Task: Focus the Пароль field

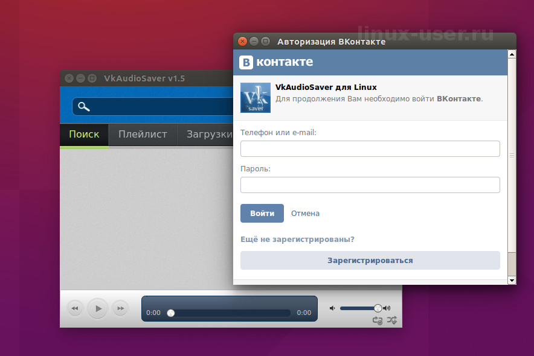Action: click(x=370, y=185)
